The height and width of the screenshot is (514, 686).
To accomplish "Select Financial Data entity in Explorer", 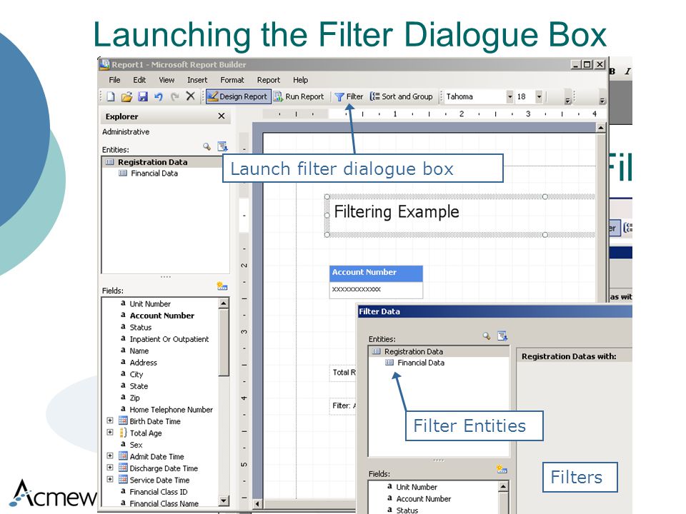I will coord(154,173).
